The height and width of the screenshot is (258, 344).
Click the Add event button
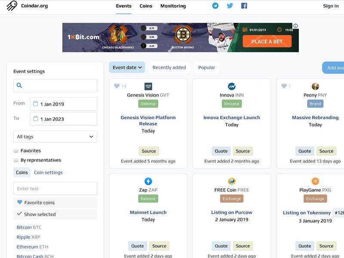point(333,68)
